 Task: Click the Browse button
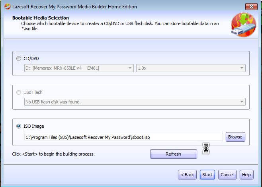235,137
